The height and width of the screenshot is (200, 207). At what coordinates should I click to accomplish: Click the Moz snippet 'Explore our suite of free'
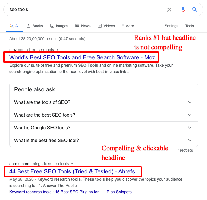coord(91,68)
